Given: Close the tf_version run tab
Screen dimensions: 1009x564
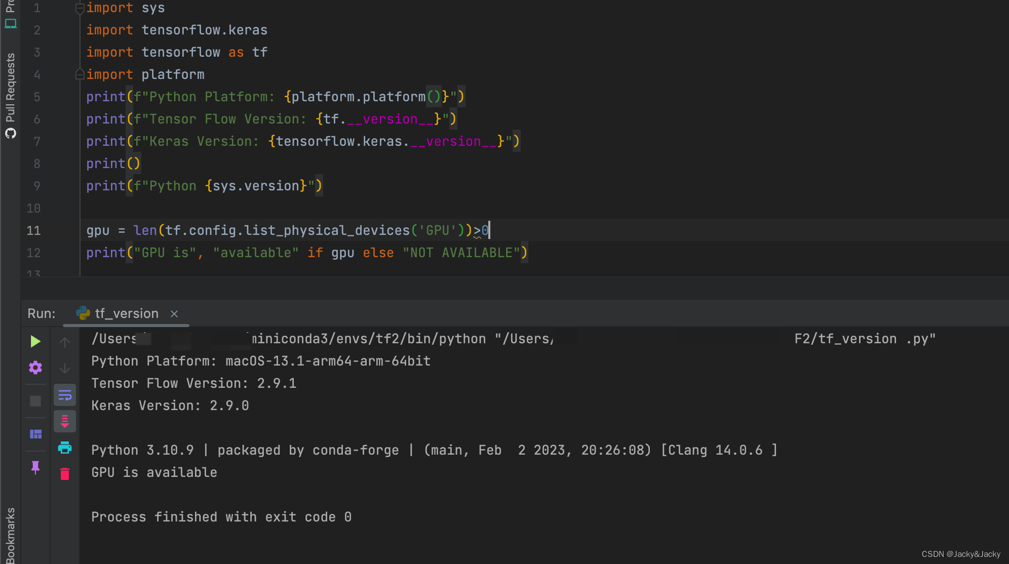Looking at the screenshot, I should pos(174,314).
